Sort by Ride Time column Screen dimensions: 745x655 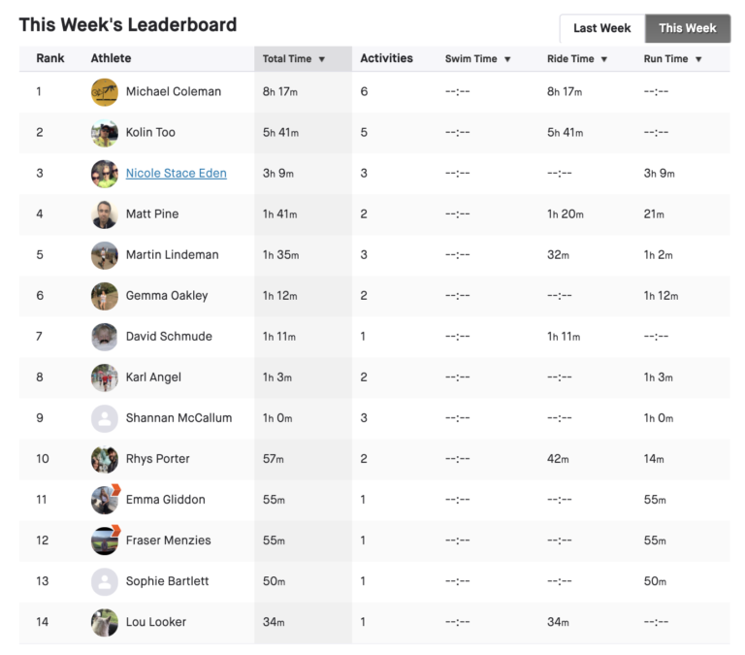click(x=577, y=59)
